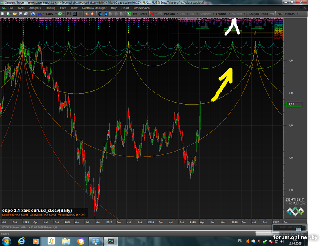Viewport: 326px width, 246px height.
Task: Open dropdown arrow next to VTL
Action: coord(197,14)
